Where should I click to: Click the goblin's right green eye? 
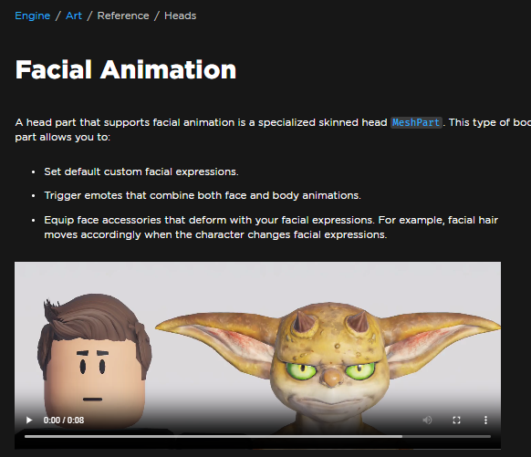pyautogui.click(x=359, y=370)
